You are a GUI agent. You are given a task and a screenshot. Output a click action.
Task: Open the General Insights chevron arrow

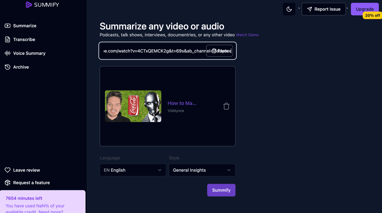(229, 170)
